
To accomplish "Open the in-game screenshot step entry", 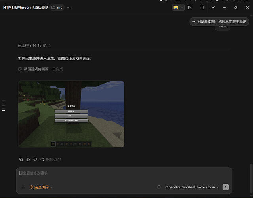I will pos(40,69).
